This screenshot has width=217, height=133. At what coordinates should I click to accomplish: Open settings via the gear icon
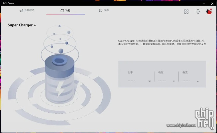[x=198, y=12]
